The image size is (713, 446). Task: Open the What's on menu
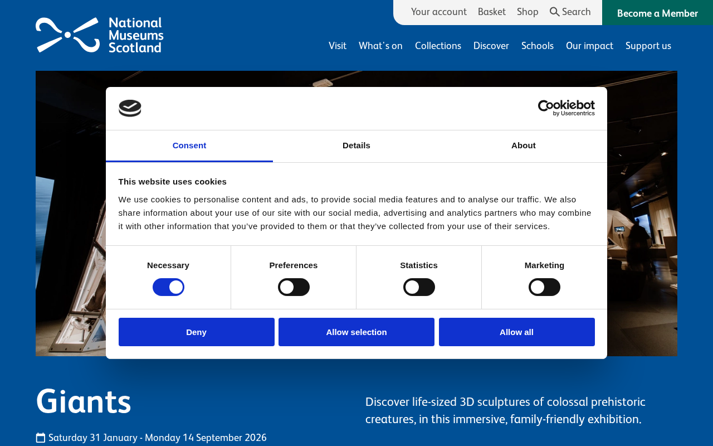coord(380,46)
